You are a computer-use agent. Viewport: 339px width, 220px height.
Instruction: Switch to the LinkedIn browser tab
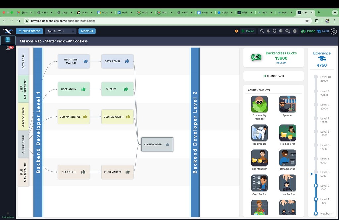(x=125, y=13)
